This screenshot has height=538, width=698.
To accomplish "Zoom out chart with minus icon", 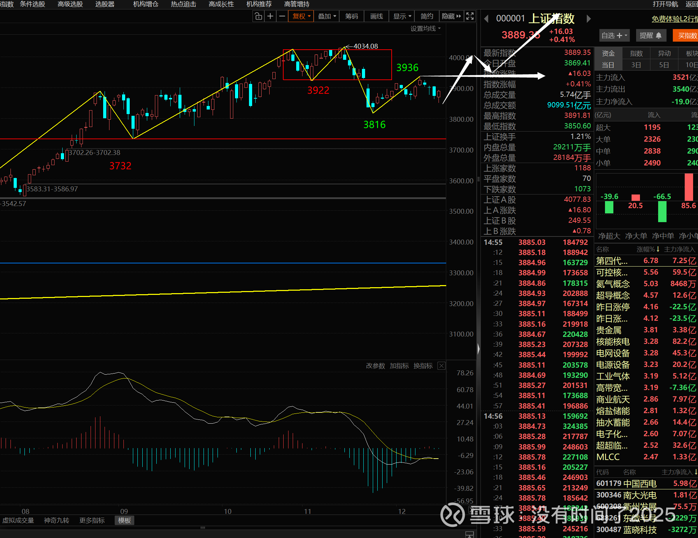I will click(x=282, y=16).
